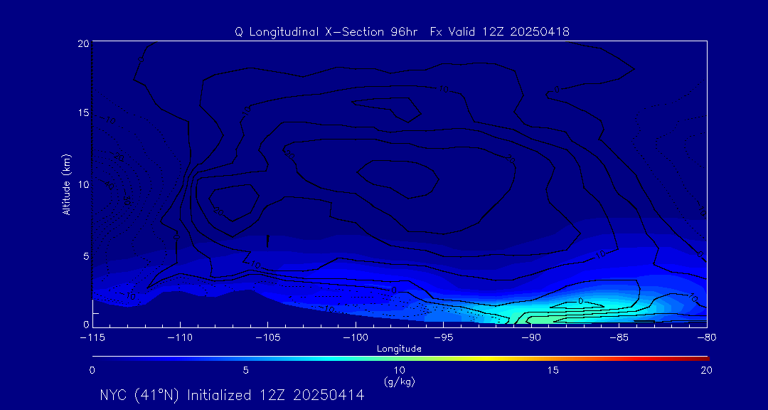Image resolution: width=768 pixels, height=410 pixels.
Task: Click altitude axis tick label 5
Action: click(86, 256)
